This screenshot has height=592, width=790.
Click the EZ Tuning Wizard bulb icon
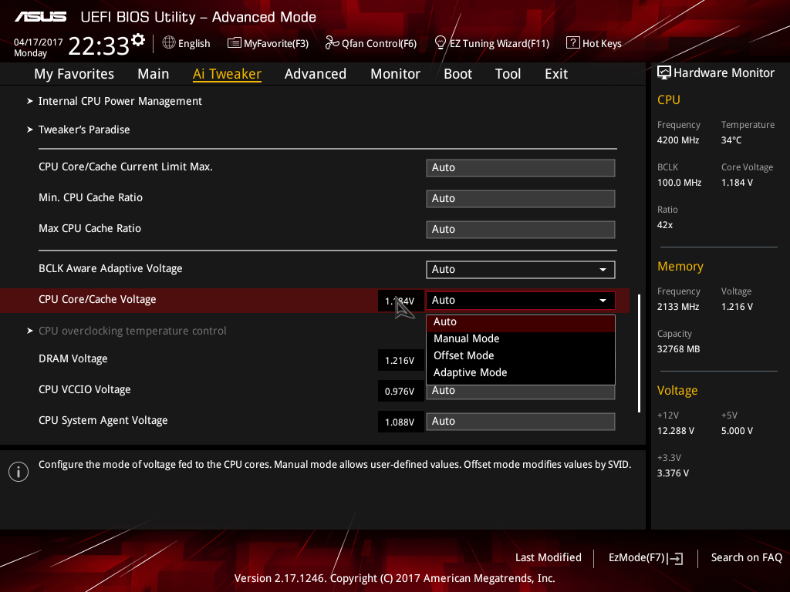(x=440, y=43)
